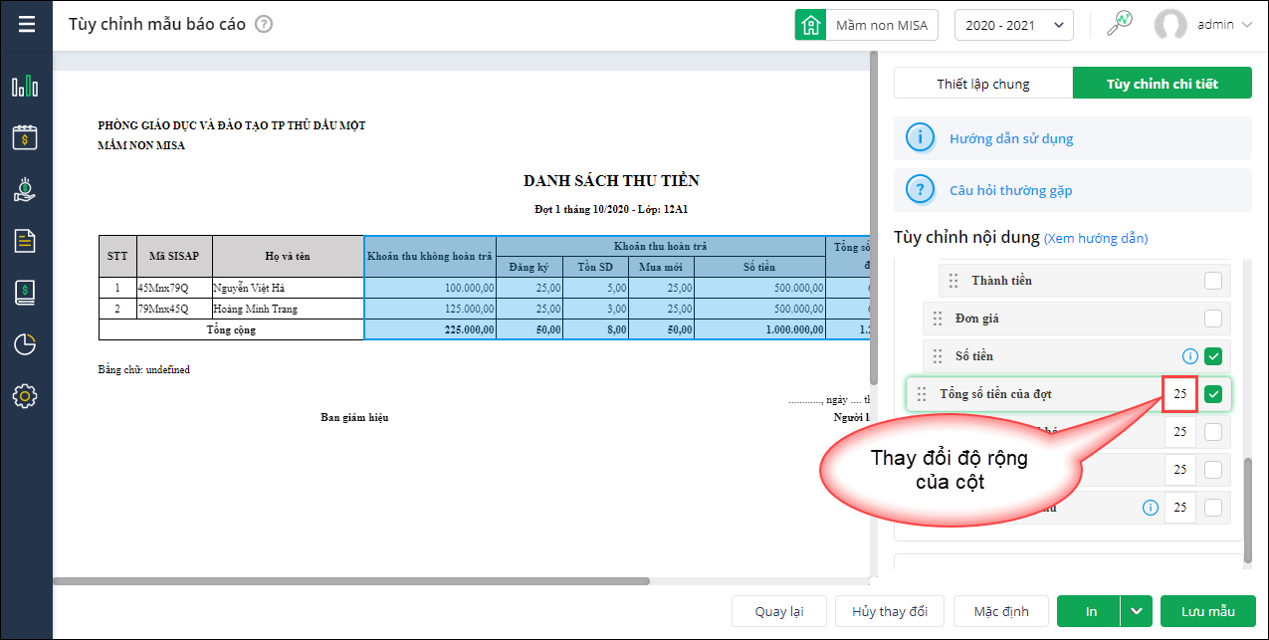Click the 225.000,00 total cell
Screen dimensions: 1269x640
coord(430,329)
